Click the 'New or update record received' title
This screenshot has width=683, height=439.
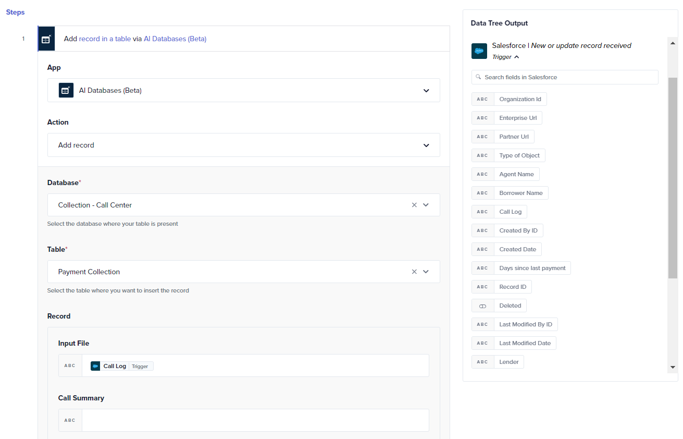coord(581,45)
